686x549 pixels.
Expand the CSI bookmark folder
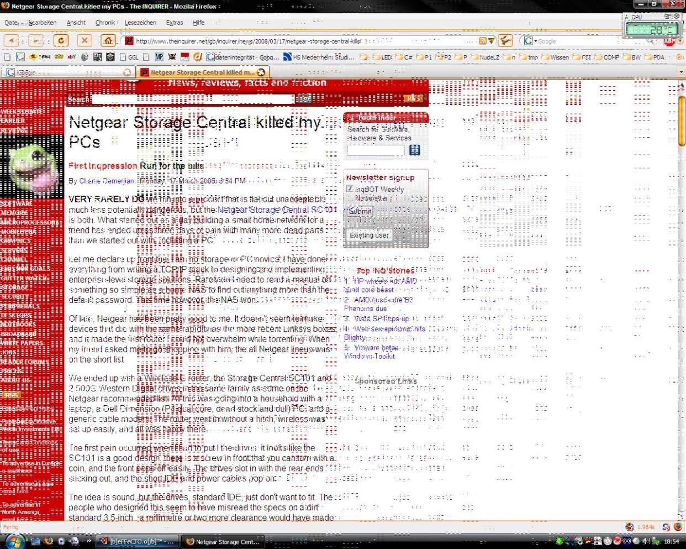click(x=582, y=57)
